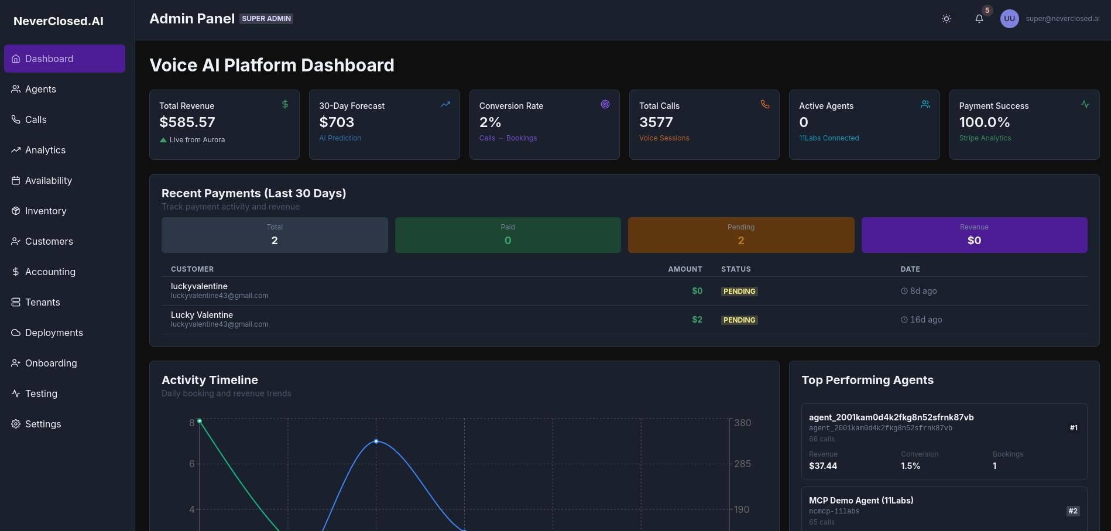Open the account menu via UU avatar
Image resolution: width=1111 pixels, height=531 pixels.
click(x=1009, y=18)
